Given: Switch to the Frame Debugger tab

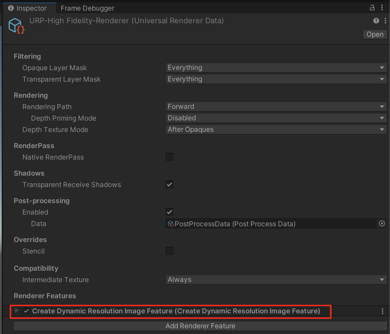Looking at the screenshot, I should pos(87,8).
